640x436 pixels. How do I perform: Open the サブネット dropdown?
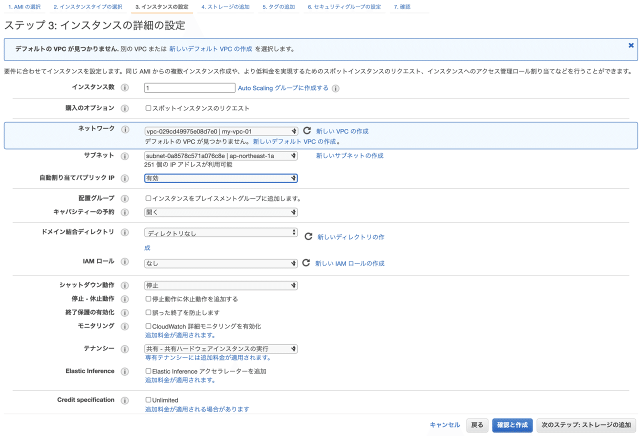click(x=221, y=155)
